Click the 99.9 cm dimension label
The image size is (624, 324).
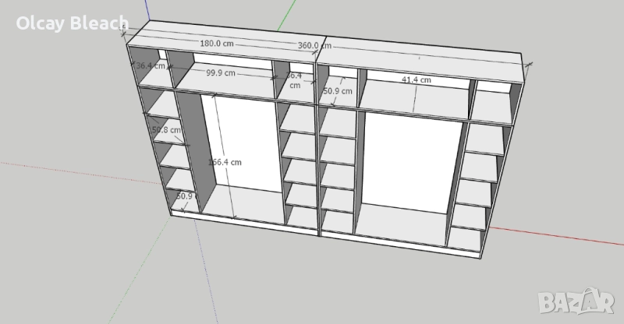pos(222,73)
